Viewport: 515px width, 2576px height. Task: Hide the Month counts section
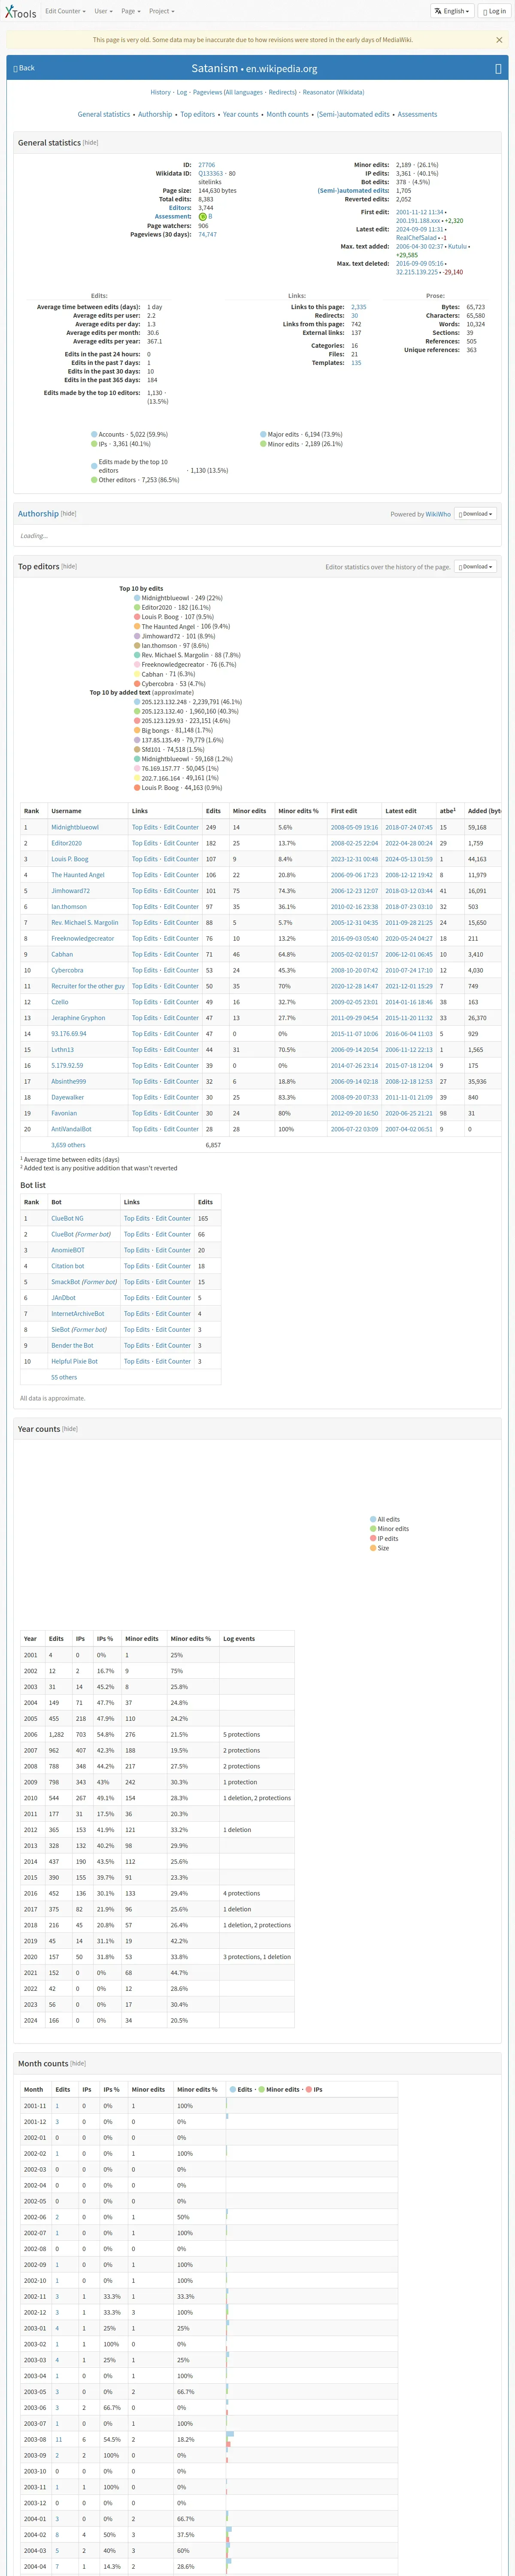[x=78, y=2063]
